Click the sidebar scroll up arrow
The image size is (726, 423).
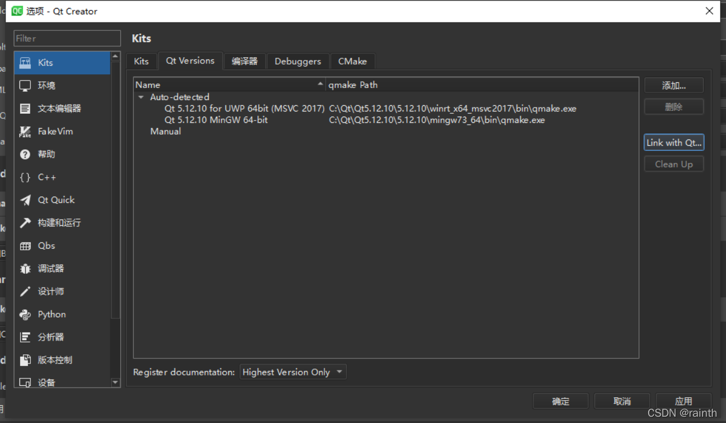coord(116,56)
